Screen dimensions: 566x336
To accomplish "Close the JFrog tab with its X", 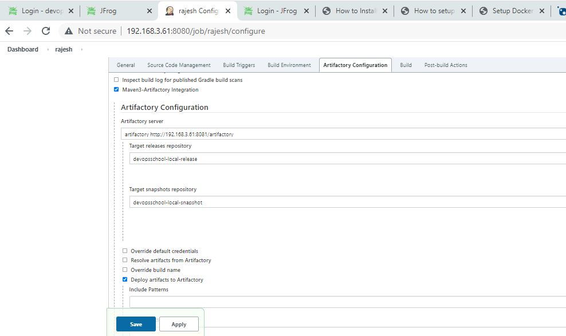I will point(150,11).
